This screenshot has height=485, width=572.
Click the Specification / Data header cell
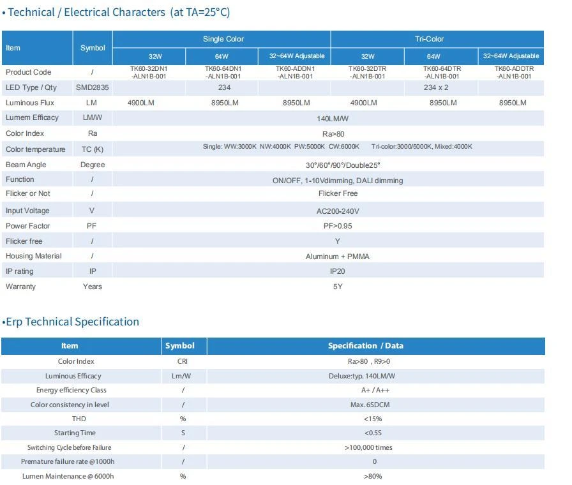pos(366,346)
